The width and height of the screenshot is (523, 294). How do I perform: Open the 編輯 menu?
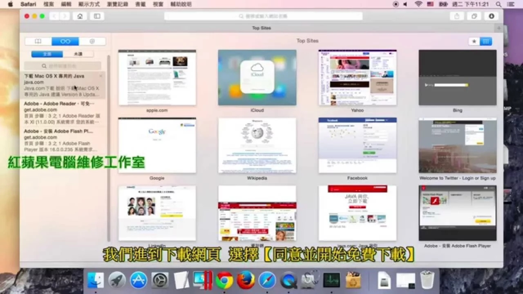click(66, 4)
